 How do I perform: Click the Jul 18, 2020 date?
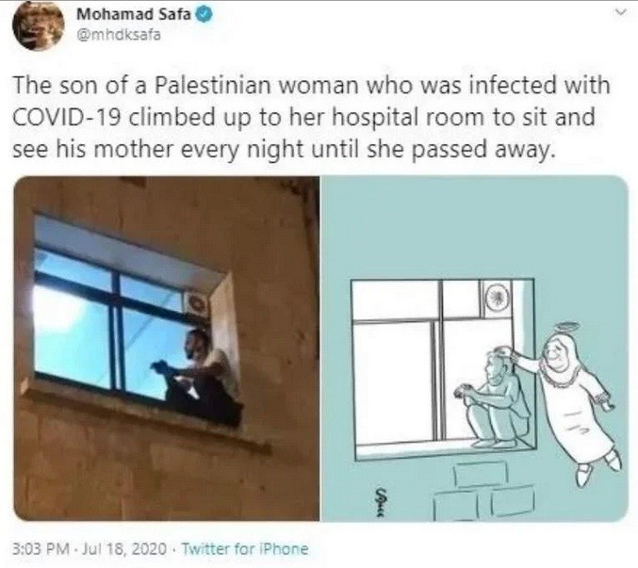[x=124, y=549]
